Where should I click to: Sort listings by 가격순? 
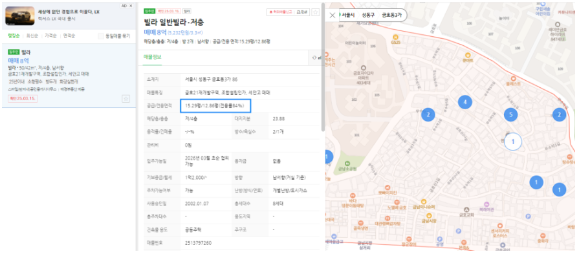point(51,36)
